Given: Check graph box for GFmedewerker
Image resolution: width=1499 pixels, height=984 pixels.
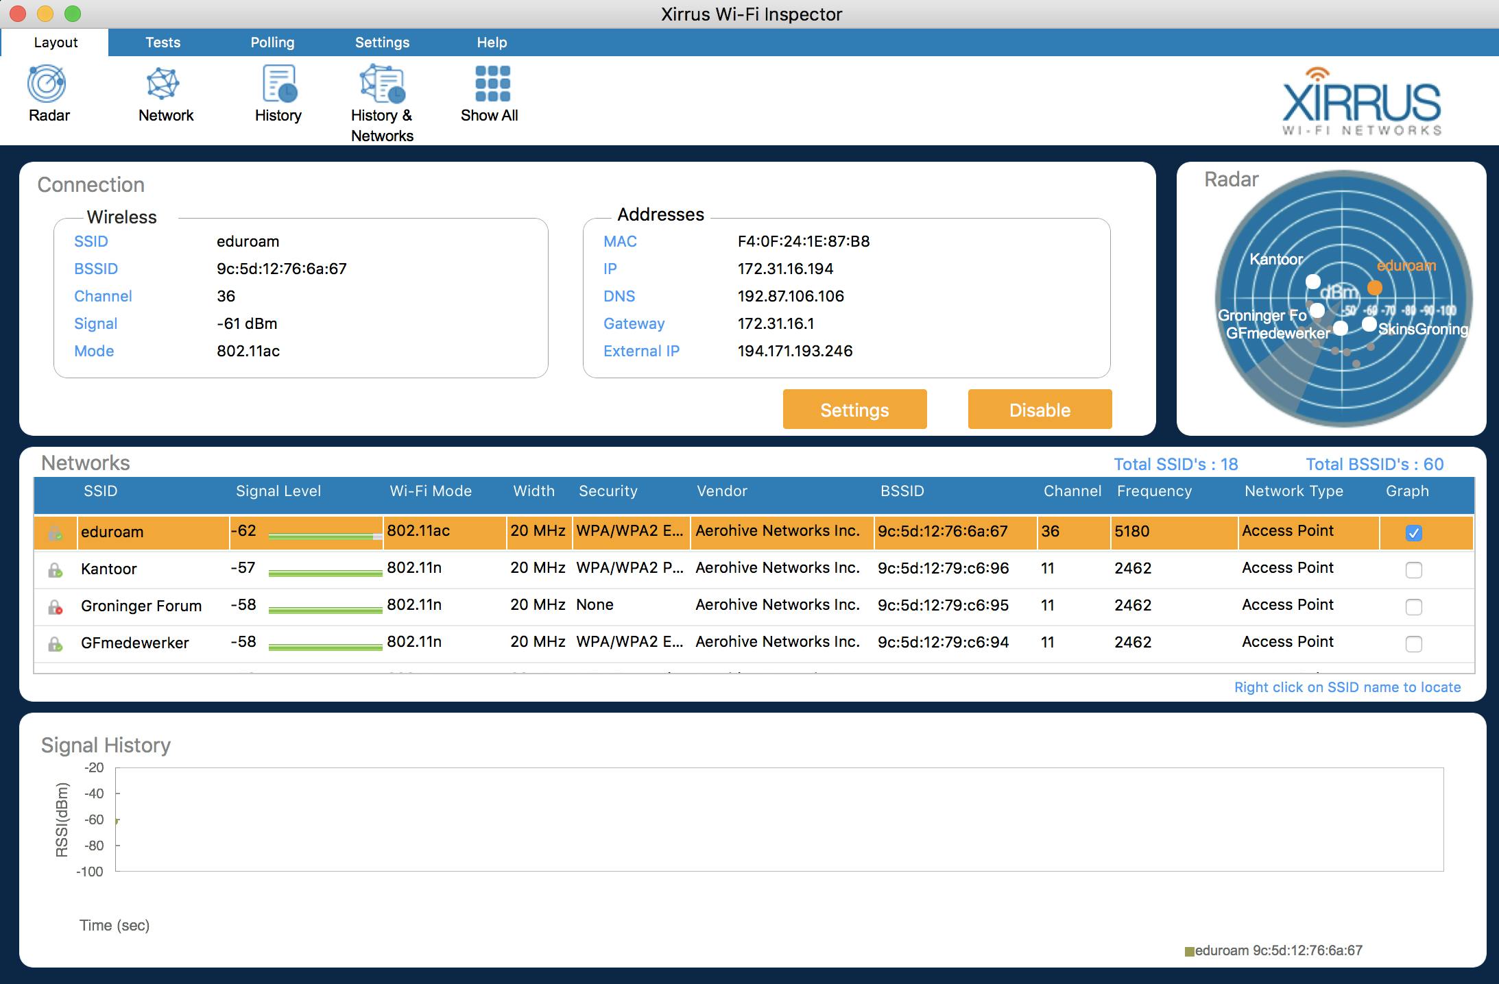Looking at the screenshot, I should pyautogui.click(x=1413, y=644).
